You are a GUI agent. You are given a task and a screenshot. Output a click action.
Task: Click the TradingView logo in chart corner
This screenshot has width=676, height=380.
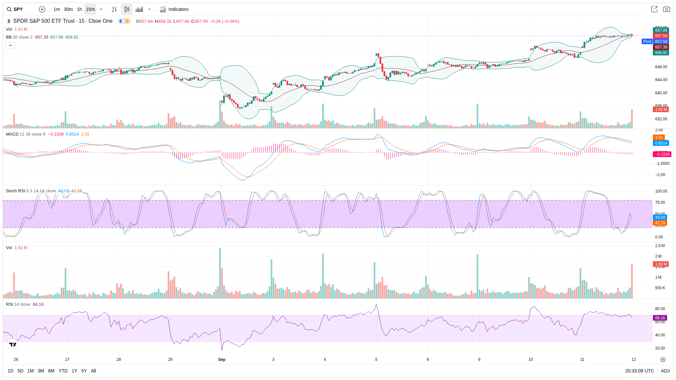tap(13, 344)
